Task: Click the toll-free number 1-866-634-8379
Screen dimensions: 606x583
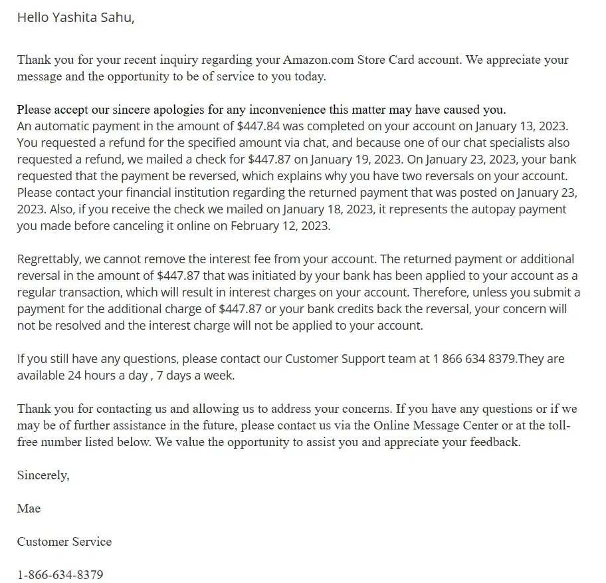Action: [60, 575]
